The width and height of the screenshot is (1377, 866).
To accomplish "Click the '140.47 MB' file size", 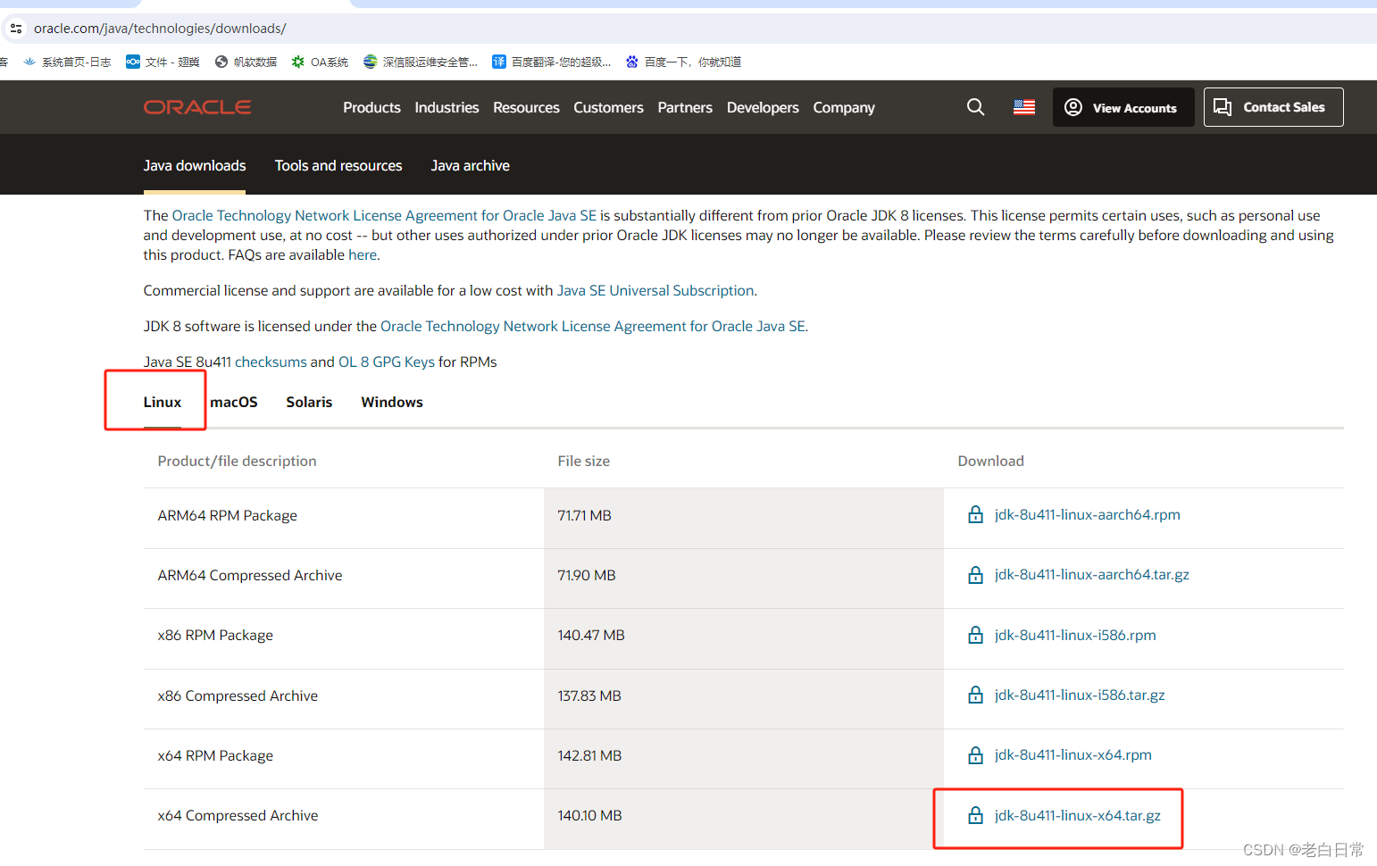I will pyautogui.click(x=591, y=635).
